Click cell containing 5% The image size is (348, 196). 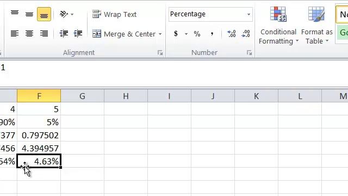point(39,122)
